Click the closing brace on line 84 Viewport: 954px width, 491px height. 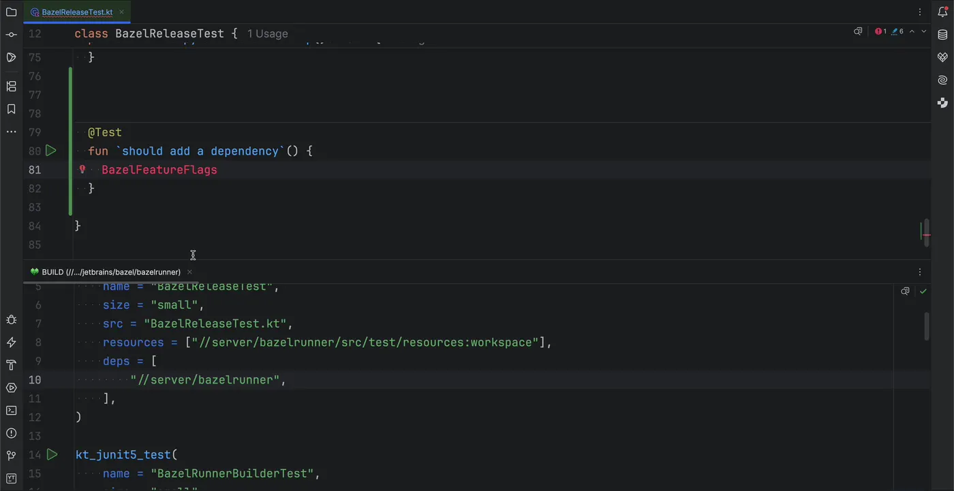78,226
